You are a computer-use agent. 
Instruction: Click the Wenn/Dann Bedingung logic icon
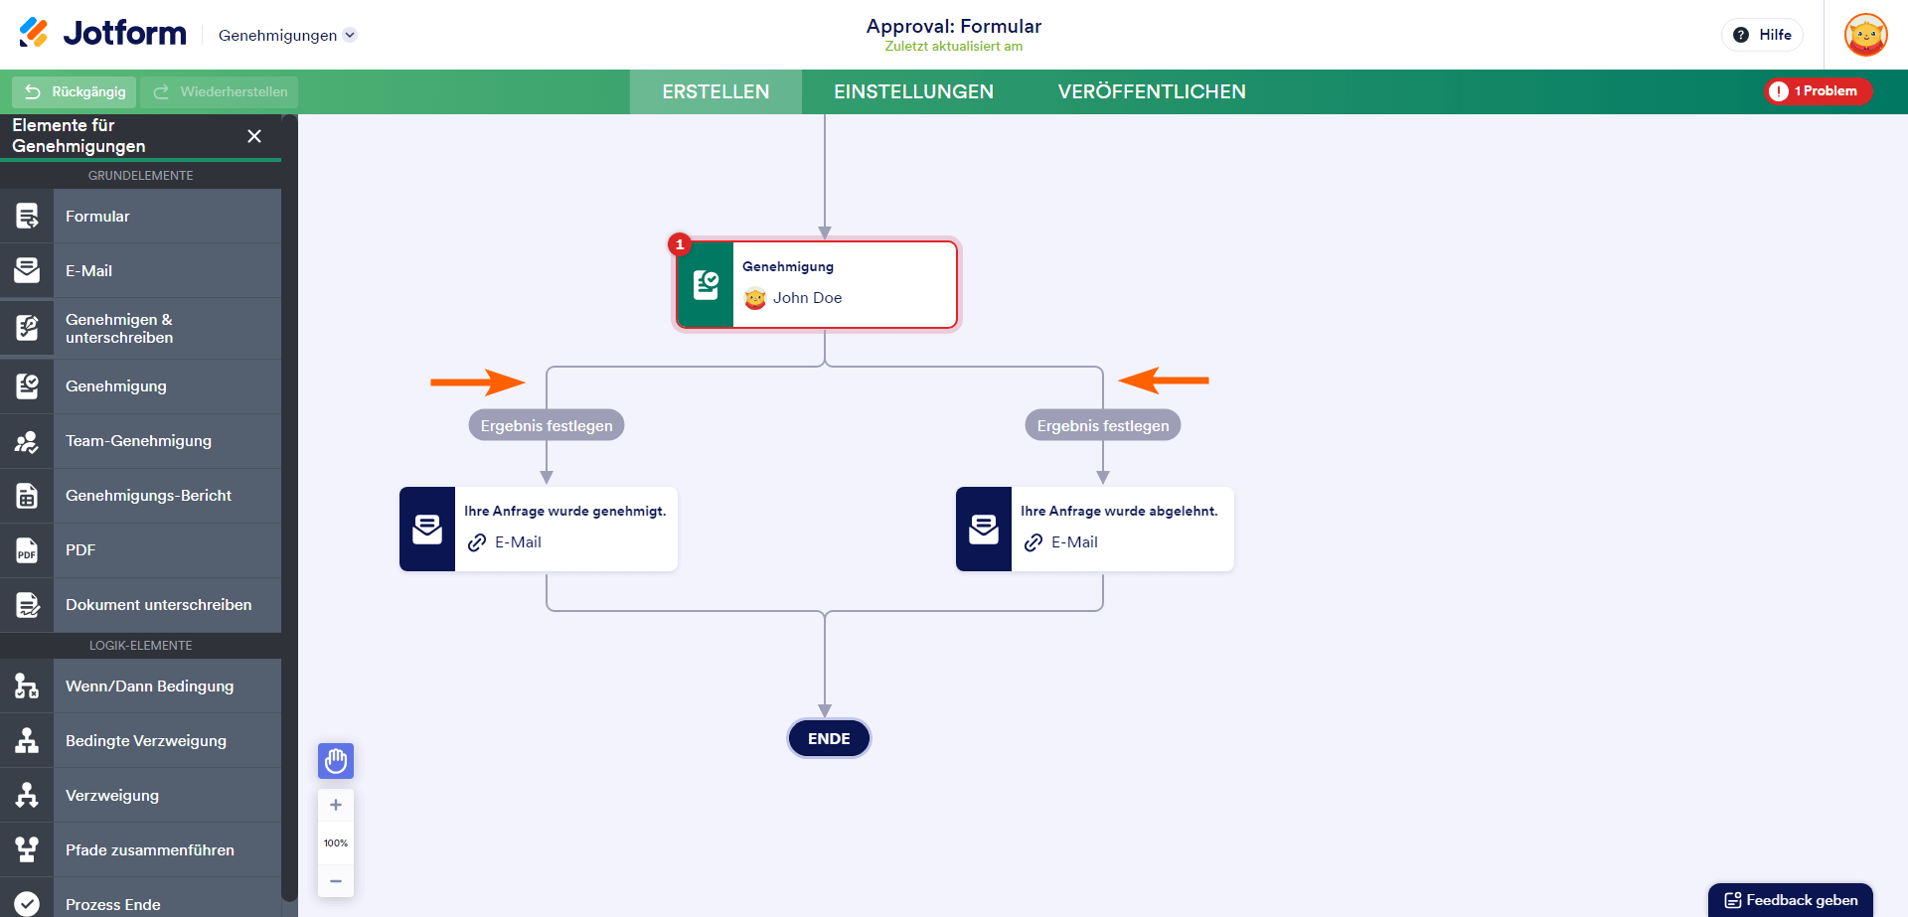click(27, 687)
